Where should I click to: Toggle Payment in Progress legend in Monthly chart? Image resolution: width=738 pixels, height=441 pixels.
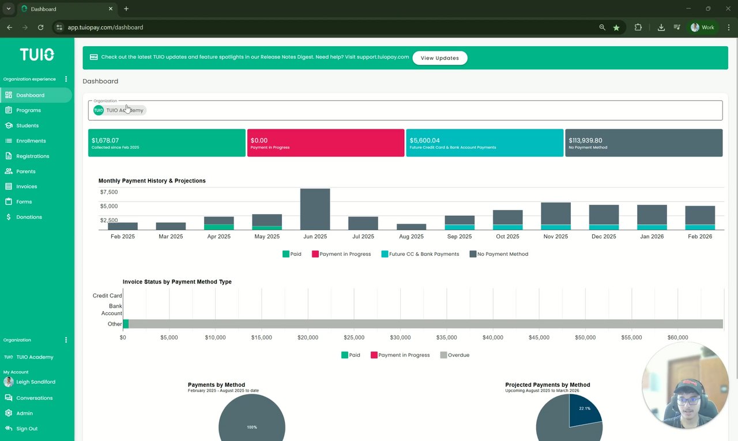(341, 254)
